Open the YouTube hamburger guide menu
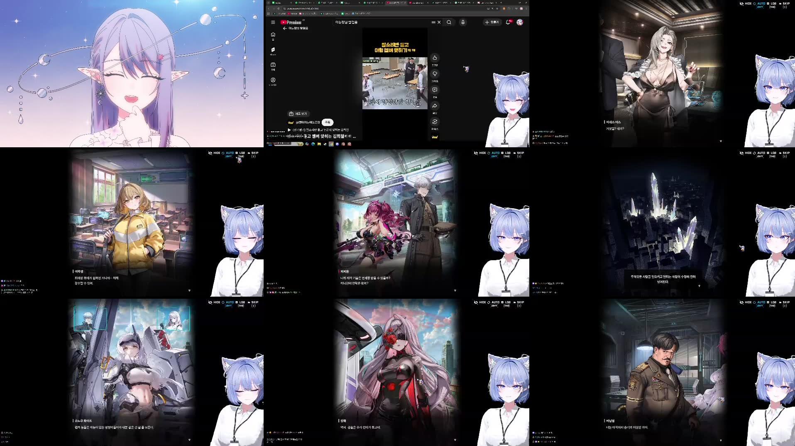Viewport: 795px width, 446px height. 273,22
